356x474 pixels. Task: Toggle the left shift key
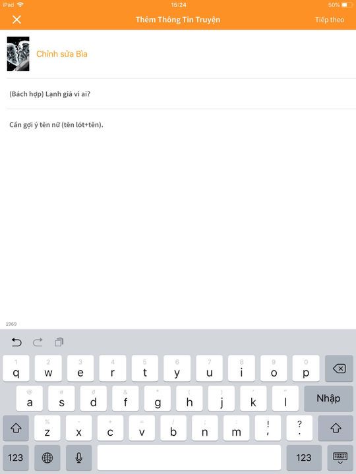point(16,428)
